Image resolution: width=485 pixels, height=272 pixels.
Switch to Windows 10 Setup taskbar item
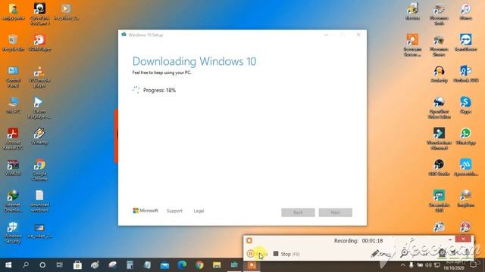[234, 265]
